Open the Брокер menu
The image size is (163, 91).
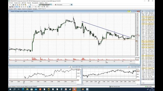pyautogui.click(x=29, y=3)
